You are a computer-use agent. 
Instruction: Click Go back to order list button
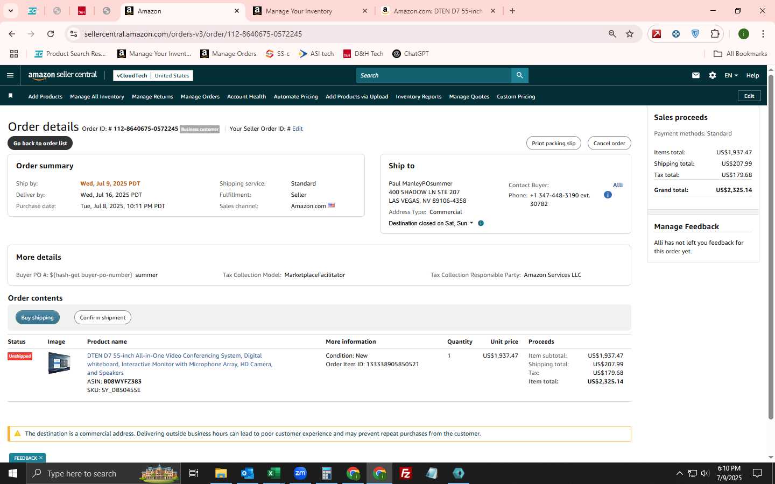pyautogui.click(x=40, y=143)
